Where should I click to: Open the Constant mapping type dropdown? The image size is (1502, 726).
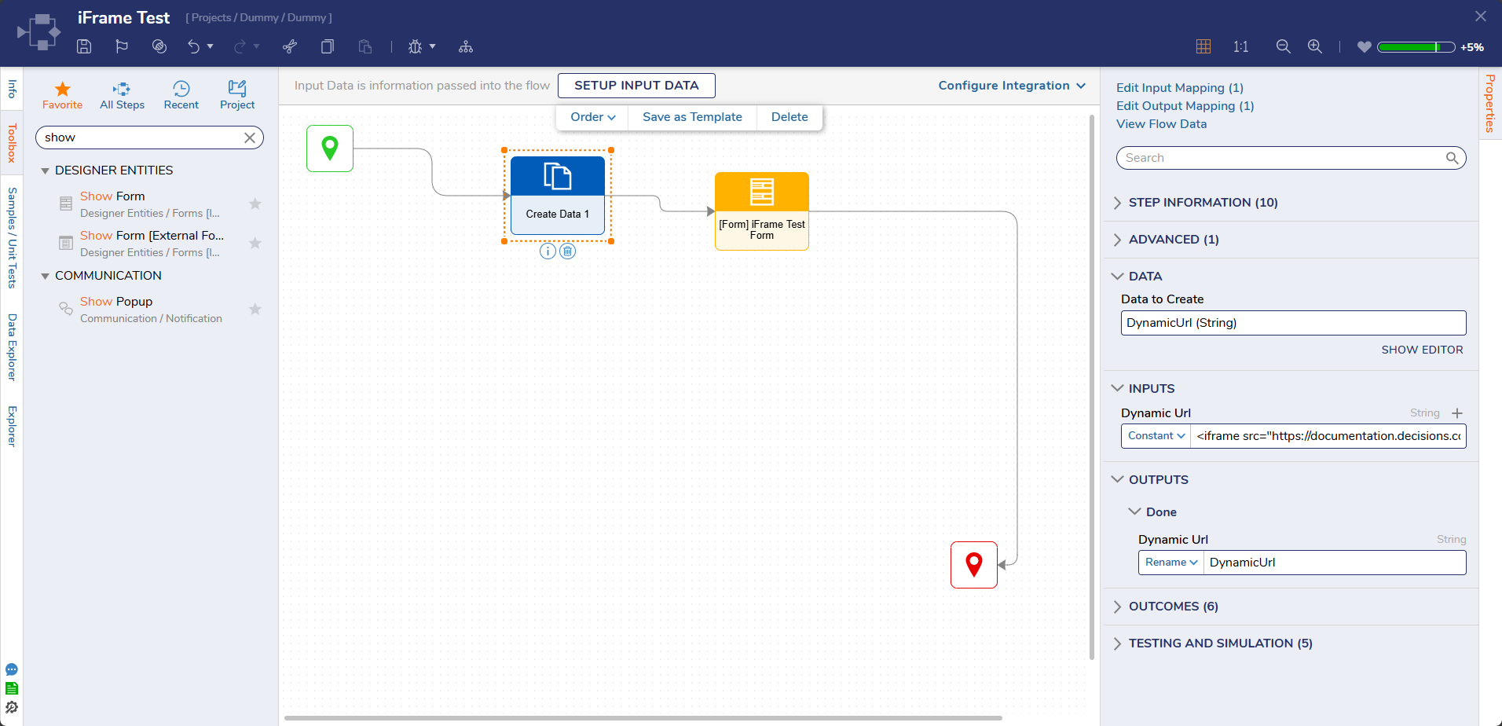click(x=1156, y=436)
